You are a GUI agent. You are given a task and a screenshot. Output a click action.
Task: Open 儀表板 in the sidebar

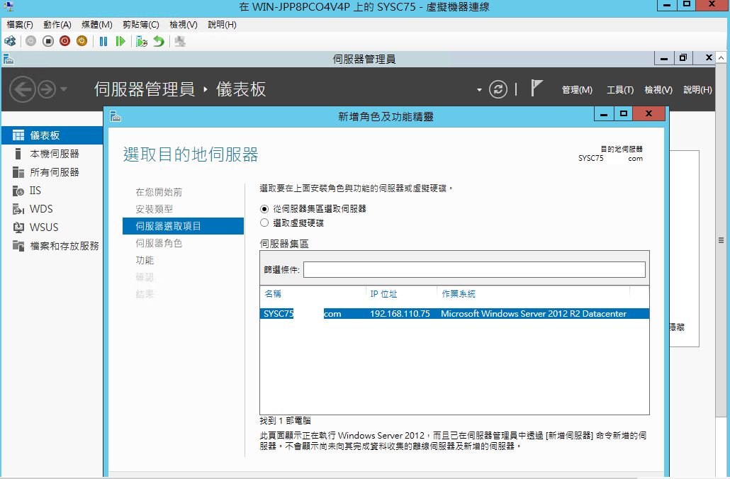coord(52,135)
